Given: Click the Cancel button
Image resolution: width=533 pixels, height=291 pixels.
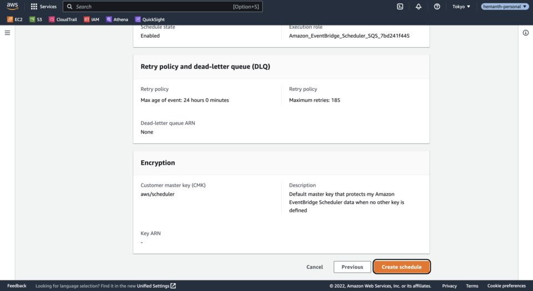Looking at the screenshot, I should (x=314, y=267).
